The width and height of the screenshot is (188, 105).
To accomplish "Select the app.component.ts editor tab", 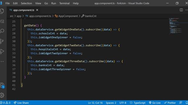I will (23, 10).
